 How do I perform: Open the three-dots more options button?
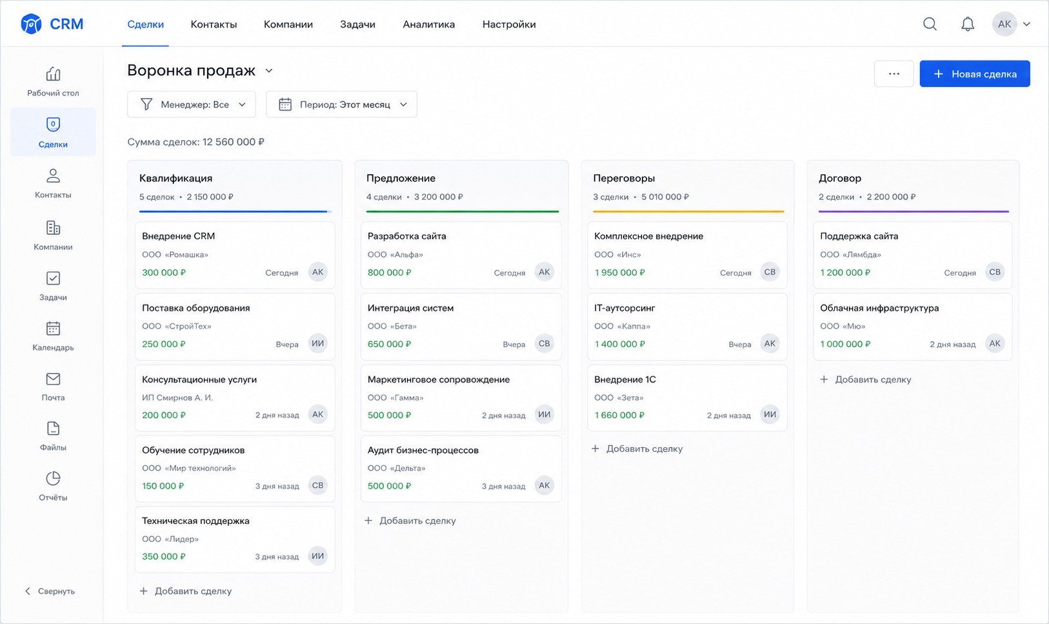click(x=894, y=74)
